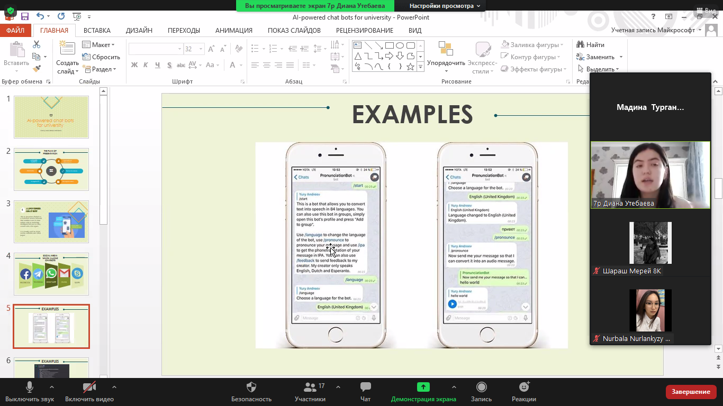Open Учетная запись Майкрософт account dropdown

coord(656,30)
